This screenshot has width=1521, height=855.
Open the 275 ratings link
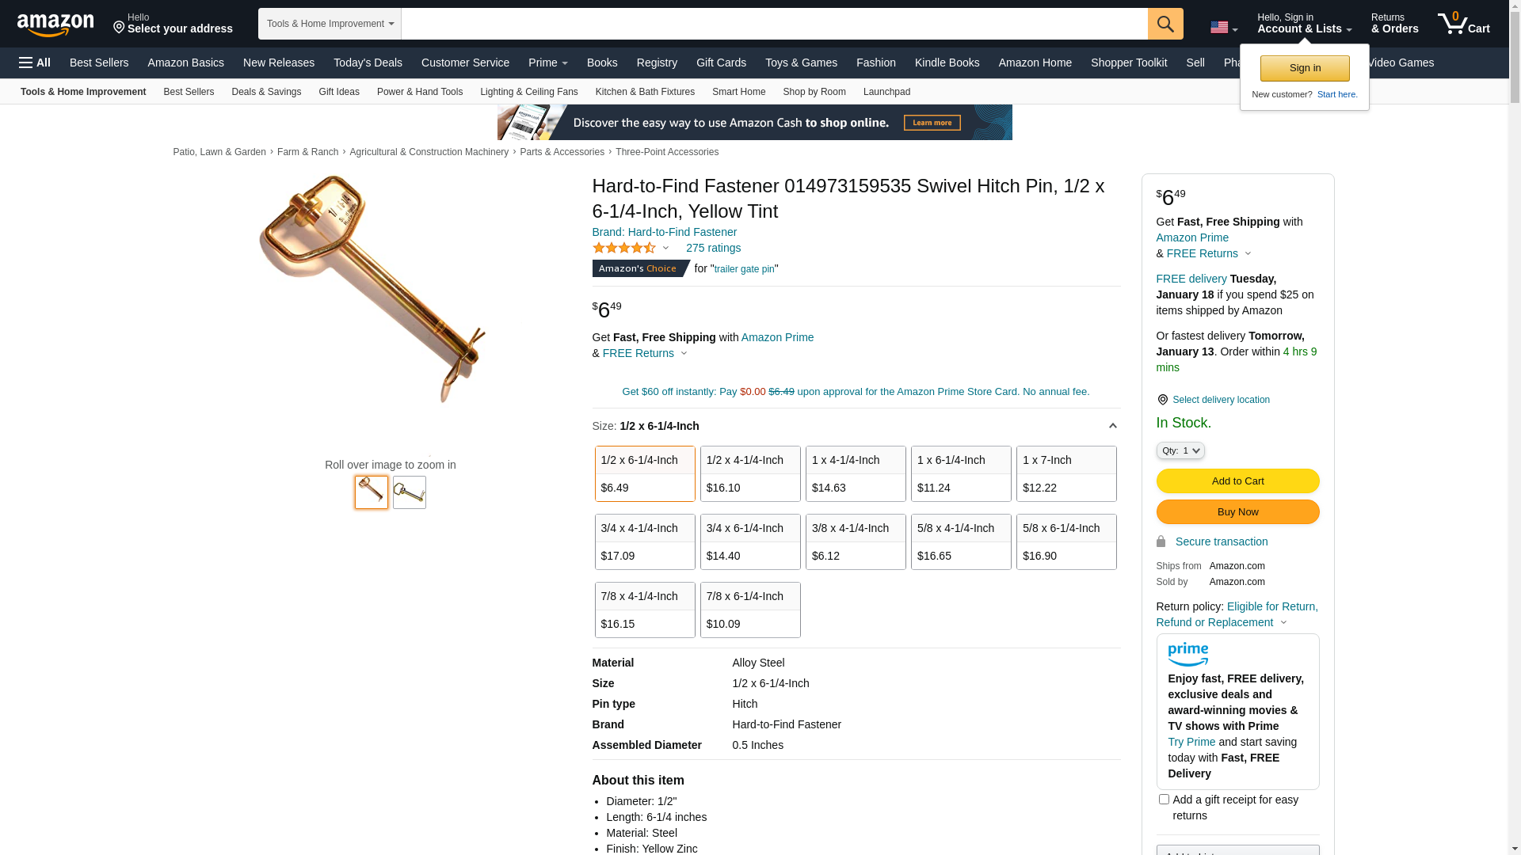tap(713, 248)
